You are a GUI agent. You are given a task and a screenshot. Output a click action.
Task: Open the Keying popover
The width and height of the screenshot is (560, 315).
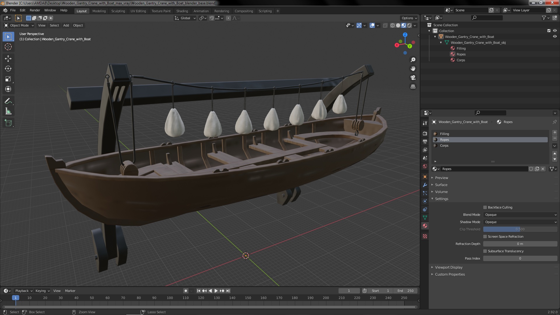click(42, 291)
